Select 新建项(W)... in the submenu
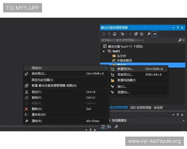The height and width of the screenshot is (149, 187). coord(138,69)
